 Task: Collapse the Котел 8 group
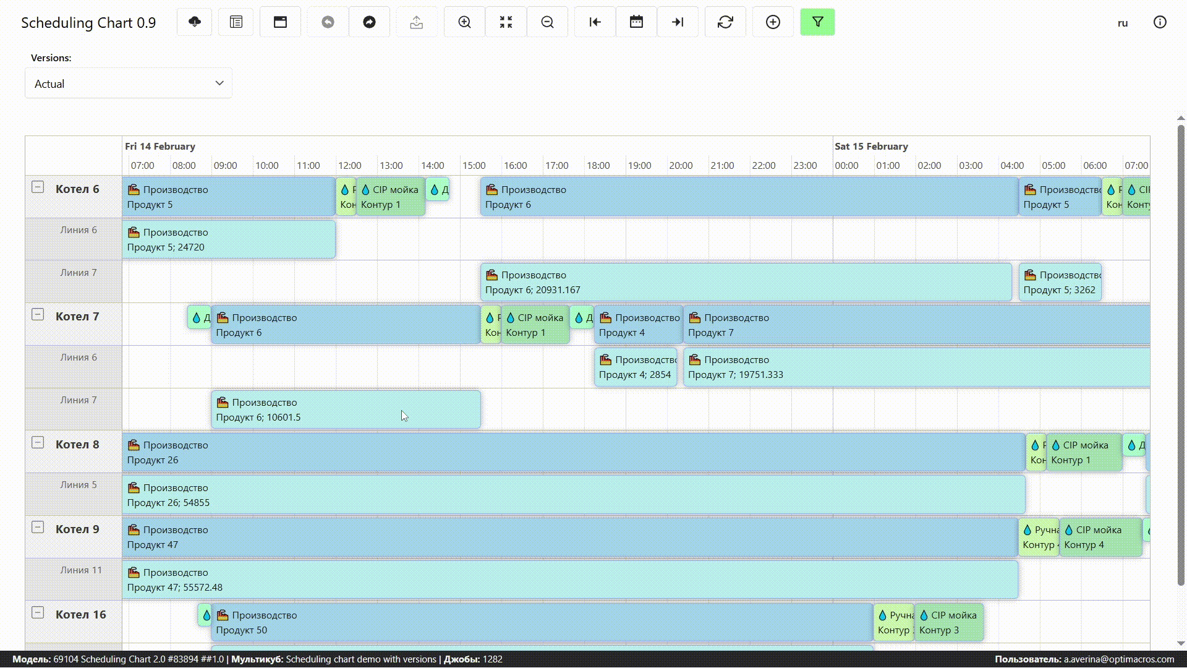point(38,442)
